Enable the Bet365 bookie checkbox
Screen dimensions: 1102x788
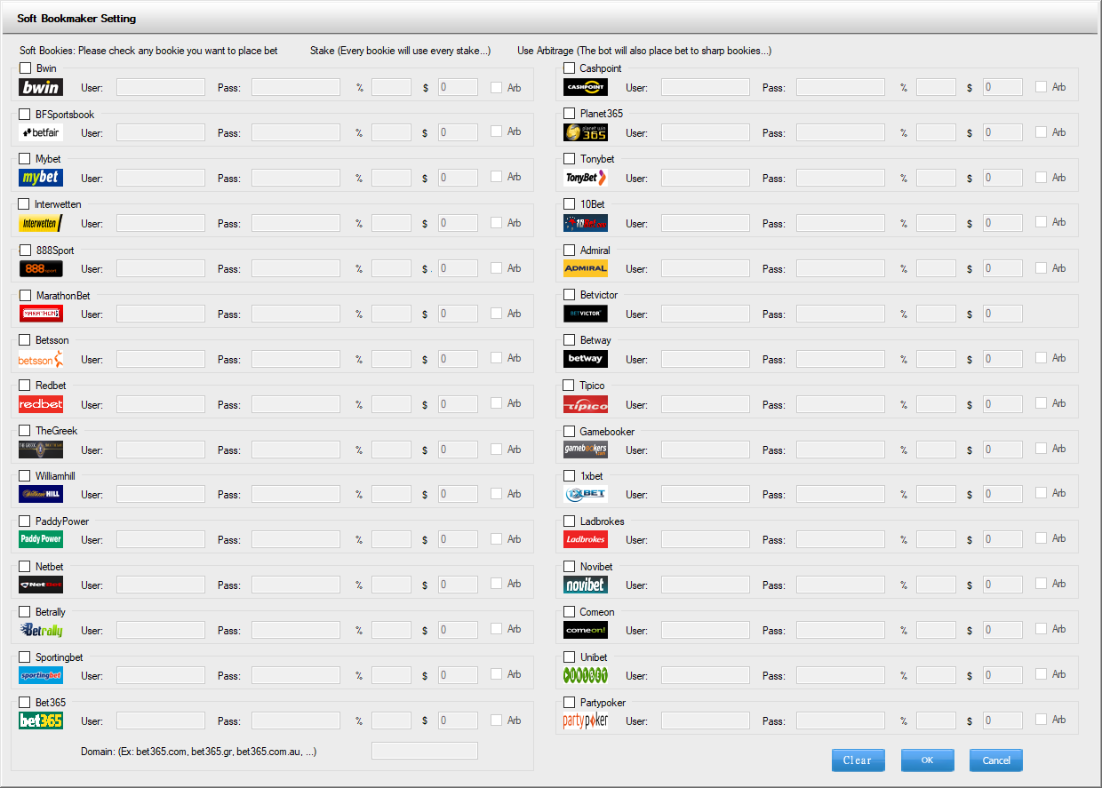(x=25, y=703)
